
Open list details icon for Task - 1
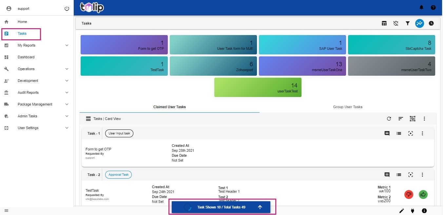[x=399, y=133]
